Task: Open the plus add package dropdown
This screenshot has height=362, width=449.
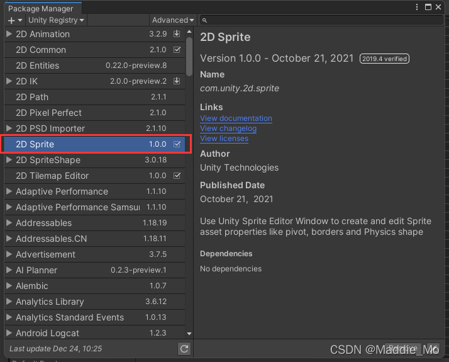Action: (15, 20)
